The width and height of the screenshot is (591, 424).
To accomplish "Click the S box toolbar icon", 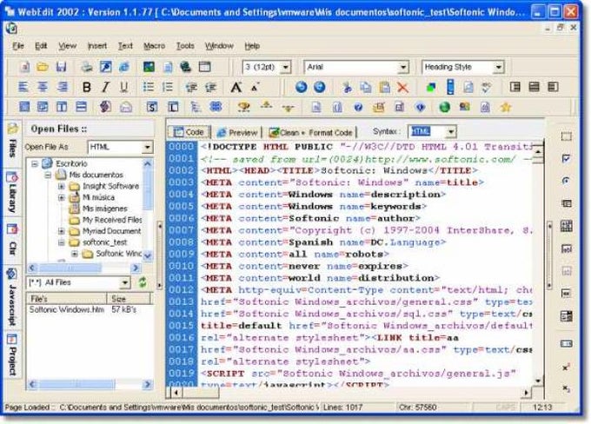I will pyautogui.click(x=152, y=108).
